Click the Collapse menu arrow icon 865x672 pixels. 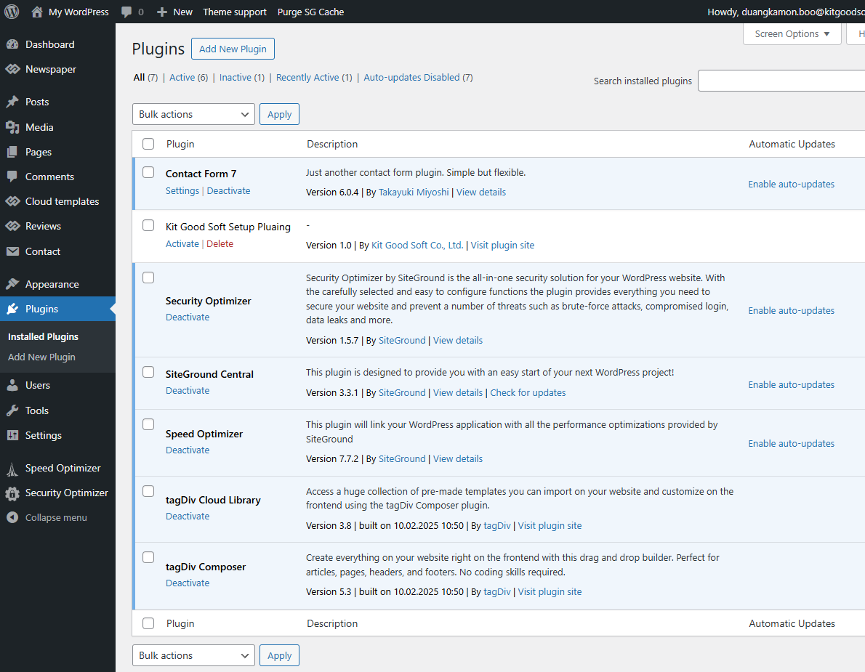(x=12, y=518)
